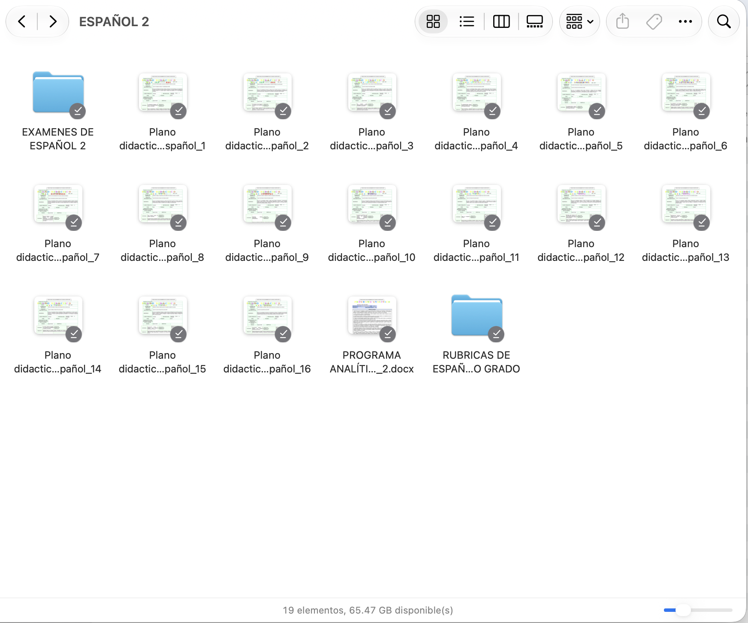Click the Edit Tags icon
Image resolution: width=748 pixels, height=623 pixels.
pos(654,21)
